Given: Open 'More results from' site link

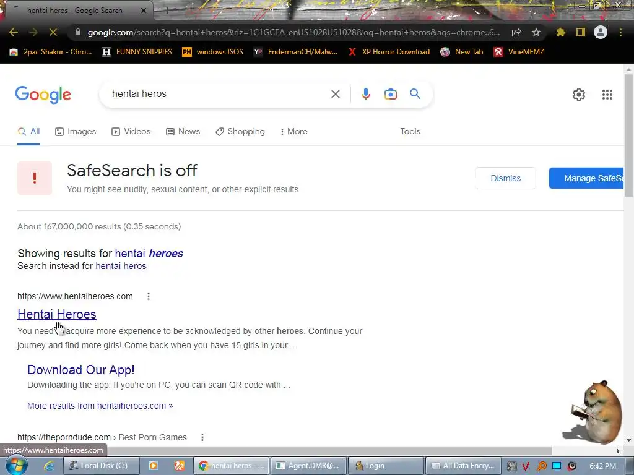Looking at the screenshot, I should click(x=100, y=406).
